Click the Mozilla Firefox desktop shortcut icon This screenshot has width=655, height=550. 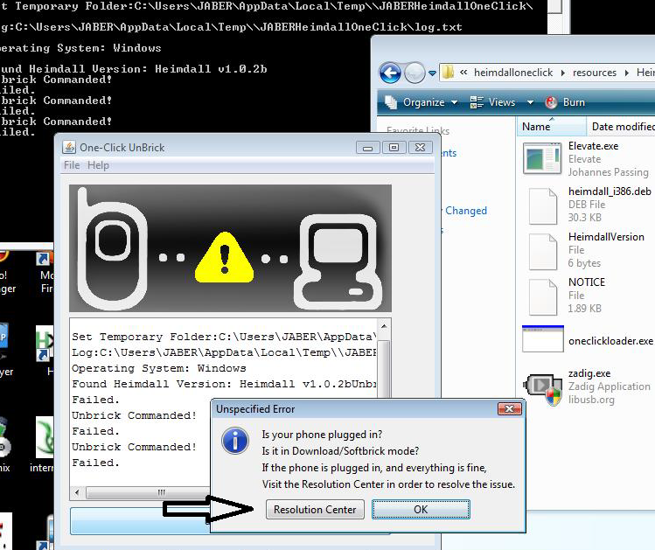pyautogui.click(x=45, y=258)
